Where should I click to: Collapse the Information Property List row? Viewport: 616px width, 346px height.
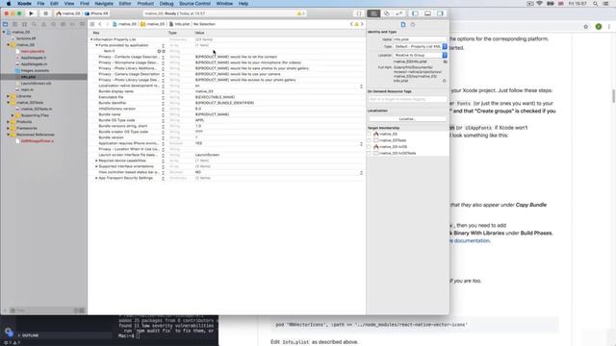coord(91,39)
